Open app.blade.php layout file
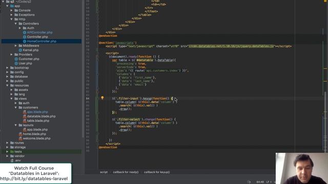Screen dimensions: 328x184 (x=37, y=129)
